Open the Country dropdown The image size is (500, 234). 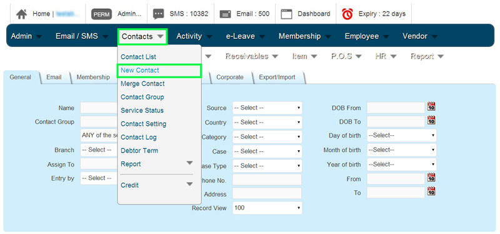click(267, 122)
